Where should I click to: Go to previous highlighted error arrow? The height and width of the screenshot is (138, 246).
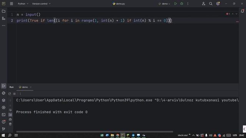tap(233, 14)
